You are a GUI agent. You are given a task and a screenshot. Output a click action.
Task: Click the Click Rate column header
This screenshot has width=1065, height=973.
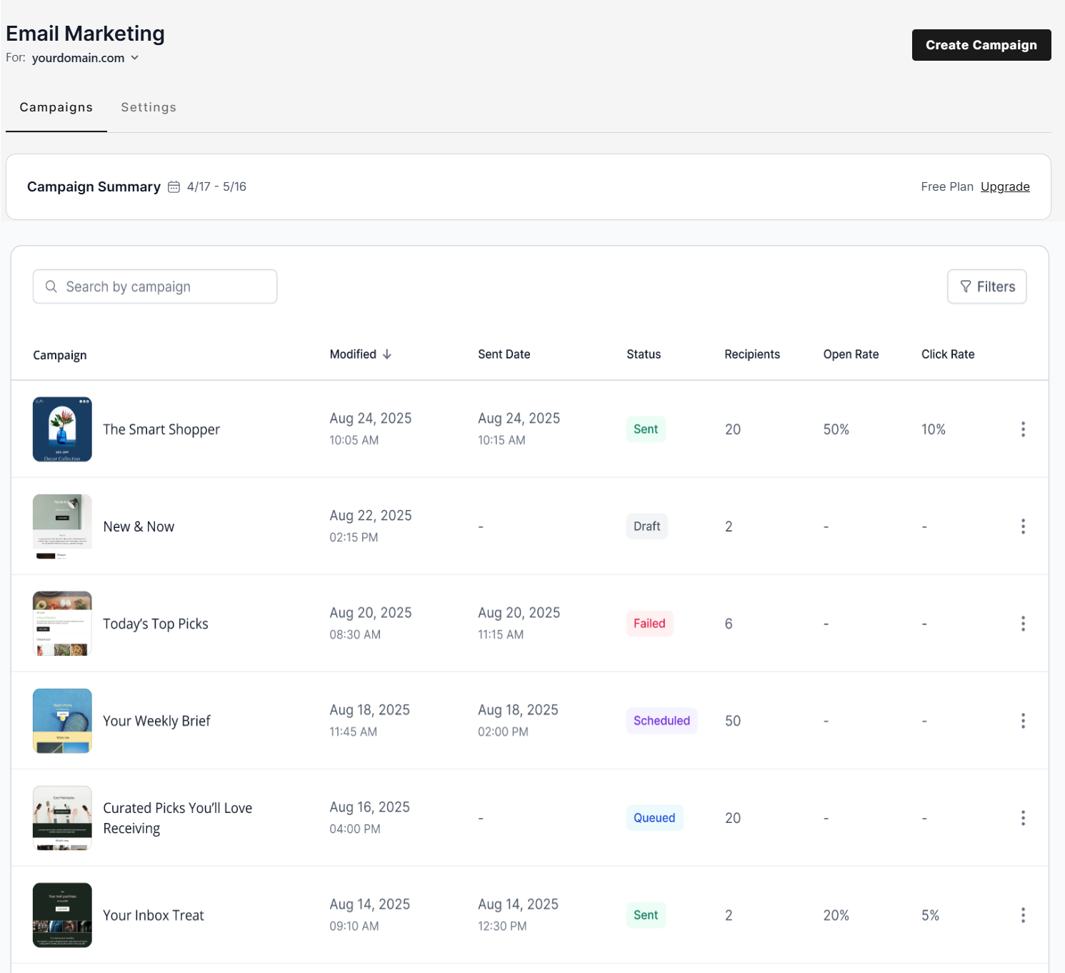tap(948, 354)
